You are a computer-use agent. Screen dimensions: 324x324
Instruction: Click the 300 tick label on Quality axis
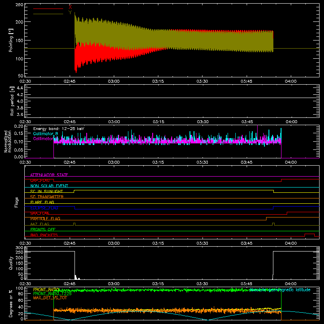click(19, 248)
